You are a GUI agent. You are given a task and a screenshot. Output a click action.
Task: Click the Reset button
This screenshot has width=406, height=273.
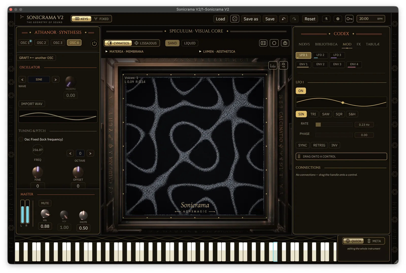point(310,19)
